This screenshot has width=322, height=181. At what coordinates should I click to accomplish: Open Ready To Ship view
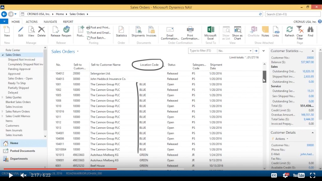point(17,83)
